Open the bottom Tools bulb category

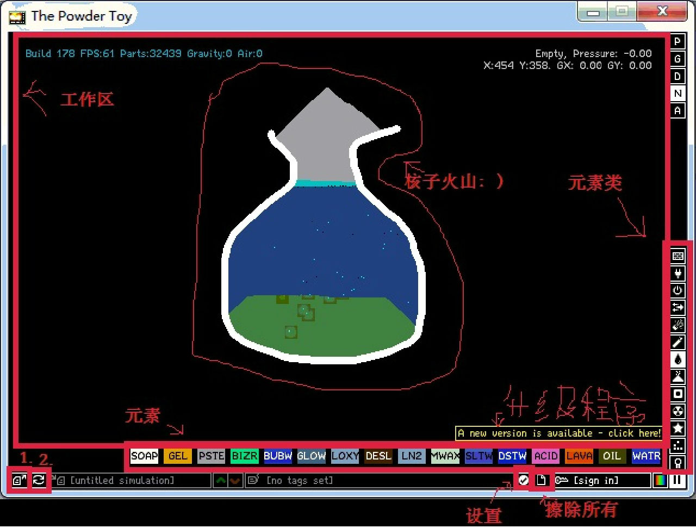coord(678,463)
